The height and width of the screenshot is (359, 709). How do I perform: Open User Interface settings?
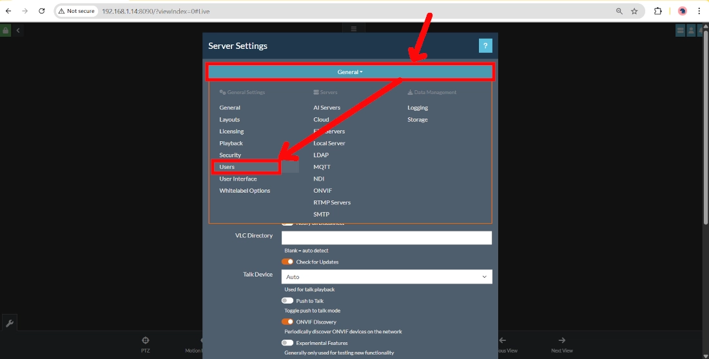[238, 179]
